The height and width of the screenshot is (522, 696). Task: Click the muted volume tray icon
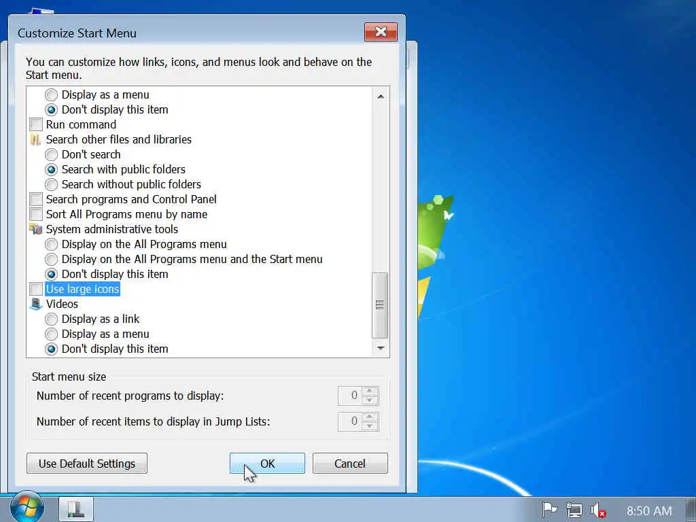(598, 510)
